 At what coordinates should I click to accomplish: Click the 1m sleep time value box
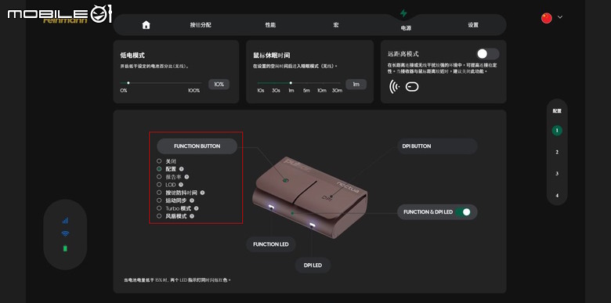pos(356,84)
